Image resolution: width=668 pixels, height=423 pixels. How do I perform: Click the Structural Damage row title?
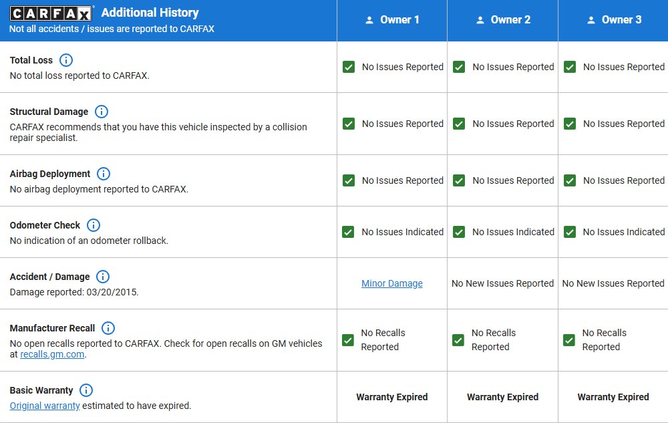tap(49, 112)
